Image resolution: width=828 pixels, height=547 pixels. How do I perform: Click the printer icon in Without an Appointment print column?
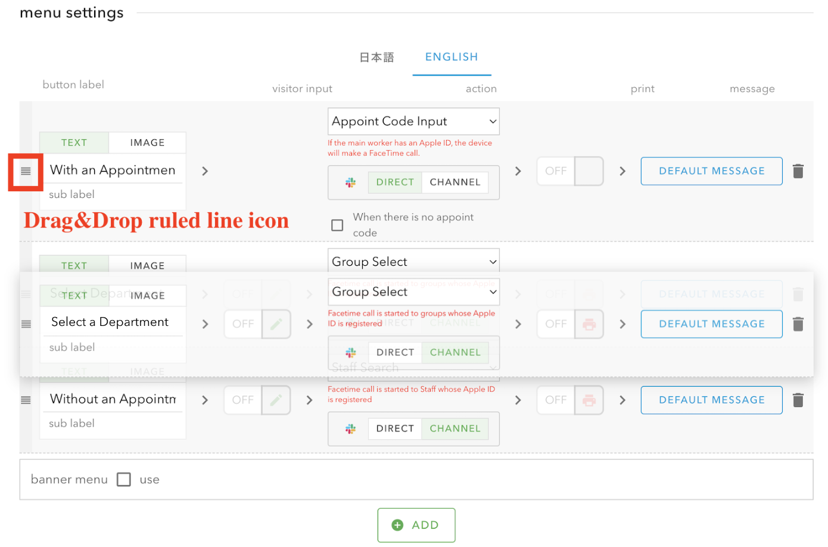589,400
